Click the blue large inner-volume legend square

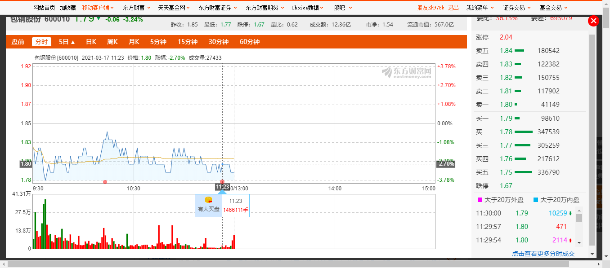pos(535,200)
